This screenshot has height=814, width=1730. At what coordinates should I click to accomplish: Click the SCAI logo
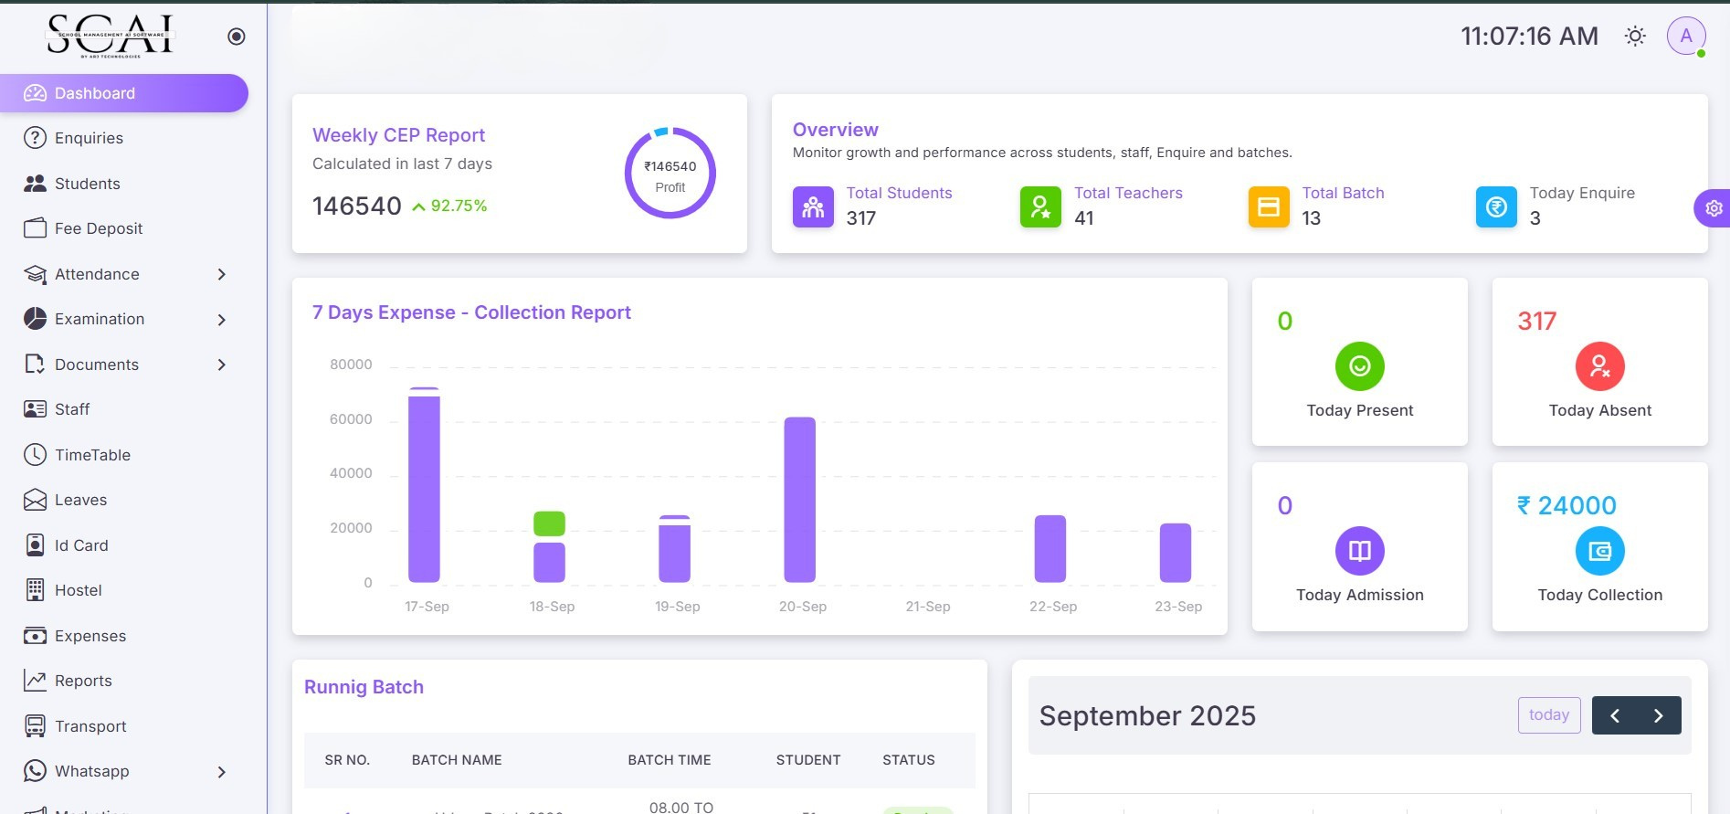110,37
